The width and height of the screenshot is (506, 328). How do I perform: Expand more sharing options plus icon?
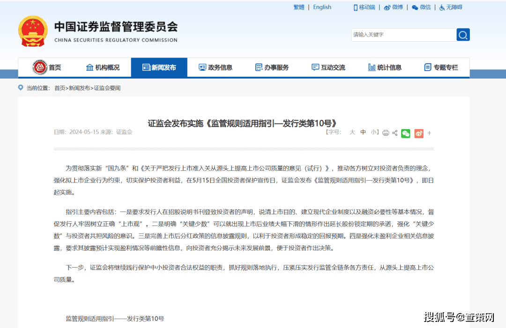(x=429, y=133)
